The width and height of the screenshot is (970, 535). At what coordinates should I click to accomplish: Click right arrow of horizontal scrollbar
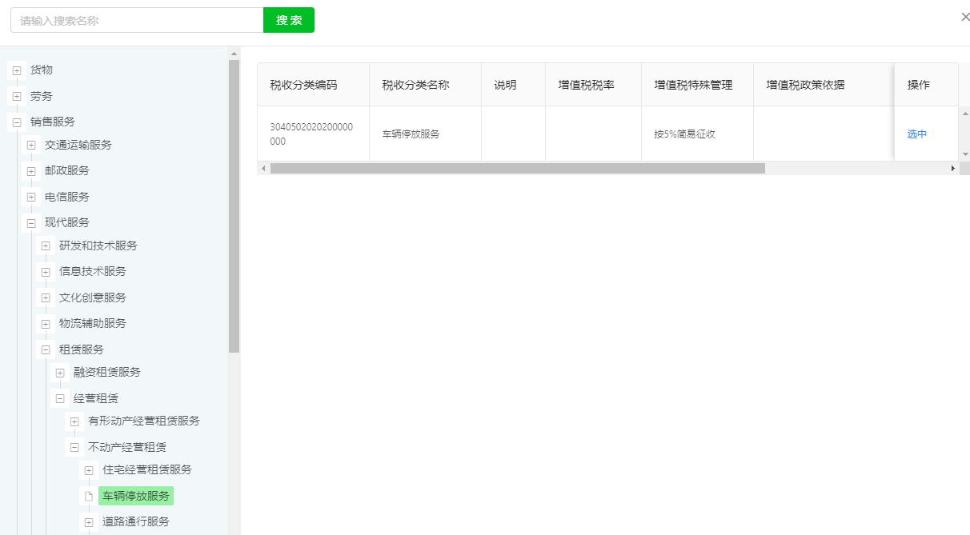pyautogui.click(x=952, y=169)
